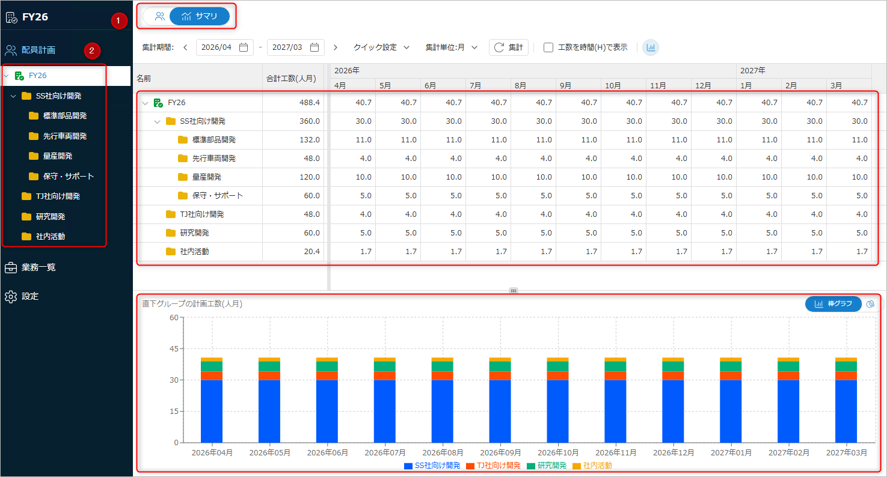The image size is (887, 477).
Task: Open the 集計単位:月 dropdown
Action: point(451,47)
